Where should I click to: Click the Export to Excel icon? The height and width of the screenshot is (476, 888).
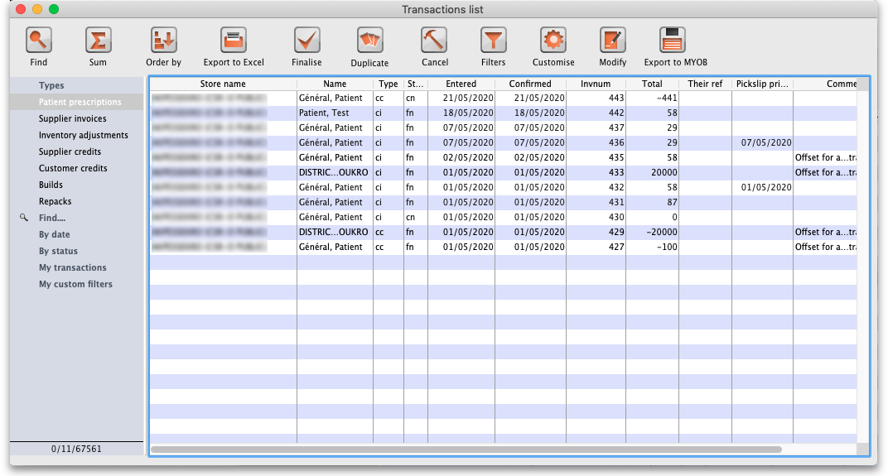(234, 40)
